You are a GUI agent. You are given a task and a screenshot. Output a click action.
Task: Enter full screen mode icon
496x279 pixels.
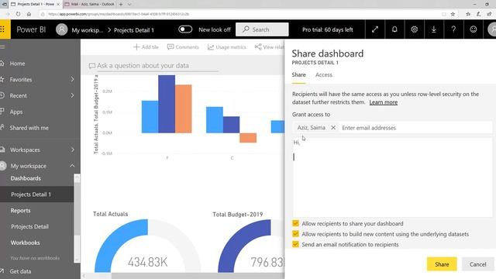click(375, 29)
